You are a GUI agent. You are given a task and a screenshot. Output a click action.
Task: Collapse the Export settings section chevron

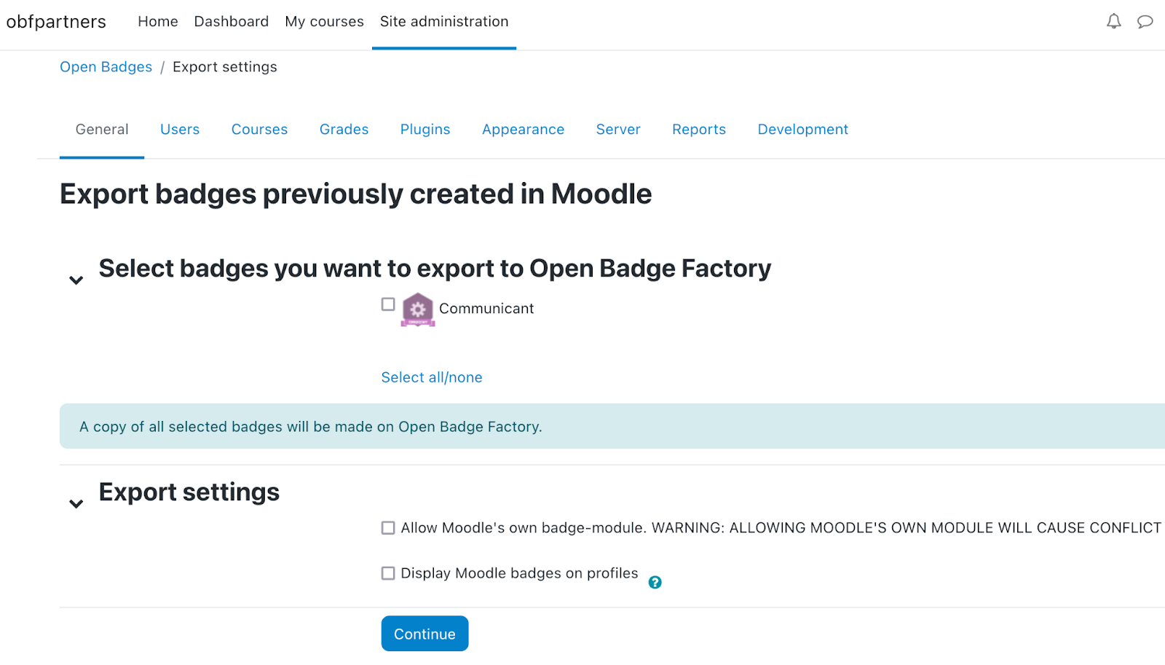tap(76, 504)
